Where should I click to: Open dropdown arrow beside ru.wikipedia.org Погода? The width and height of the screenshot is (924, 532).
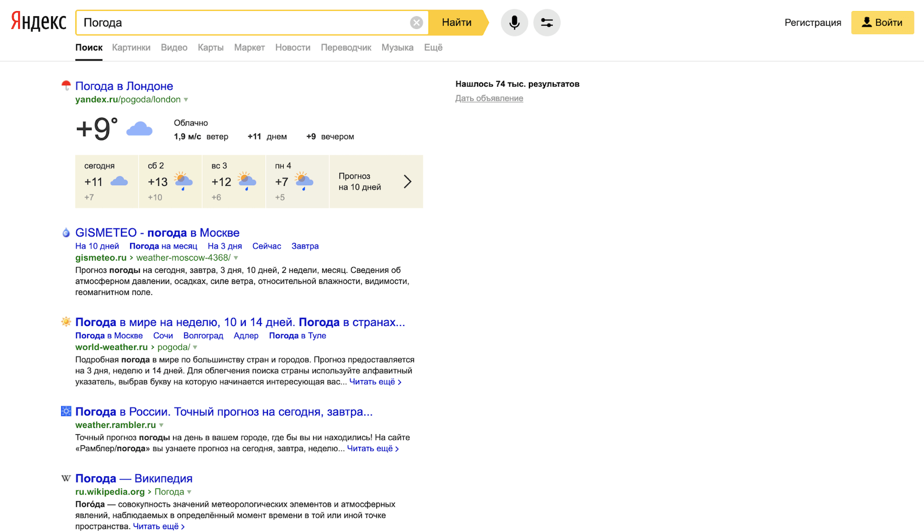pos(189,492)
